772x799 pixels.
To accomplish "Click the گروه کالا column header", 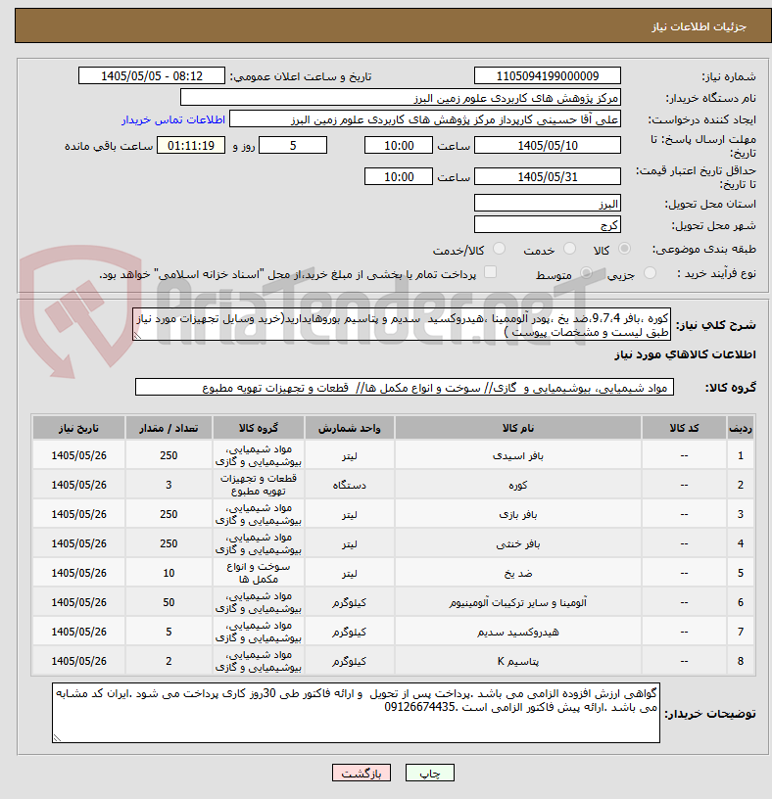I will click(x=259, y=428).
